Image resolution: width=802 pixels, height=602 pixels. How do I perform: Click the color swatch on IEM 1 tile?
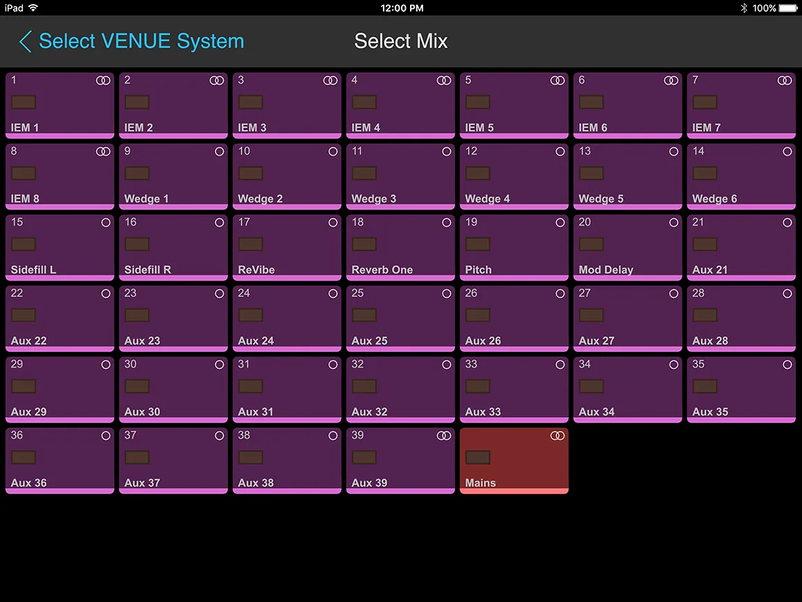click(x=24, y=103)
